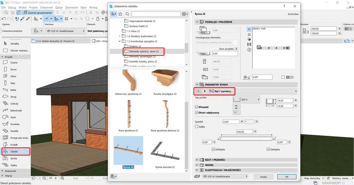Click the object info icon beside preview
Image resolution: width=354 pixels, height=185 pixels.
pyautogui.click(x=249, y=50)
